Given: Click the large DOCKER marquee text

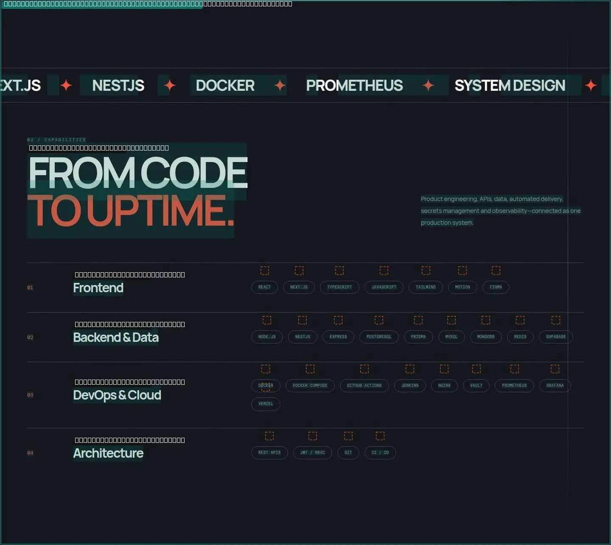Looking at the screenshot, I should coord(225,86).
